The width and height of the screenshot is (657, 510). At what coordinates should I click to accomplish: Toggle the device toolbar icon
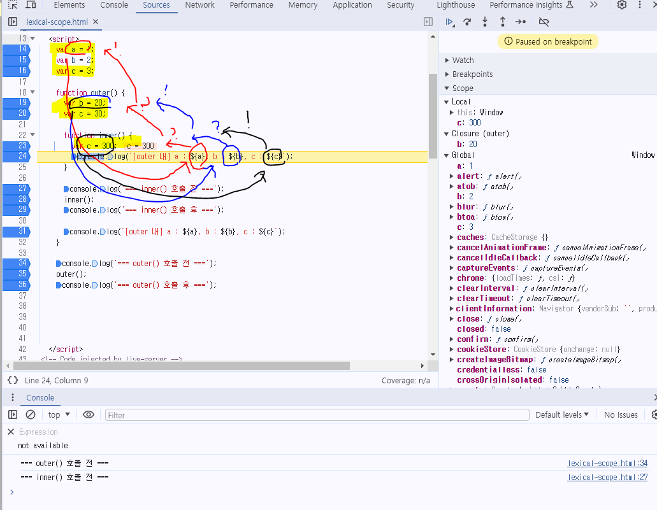[31, 5]
